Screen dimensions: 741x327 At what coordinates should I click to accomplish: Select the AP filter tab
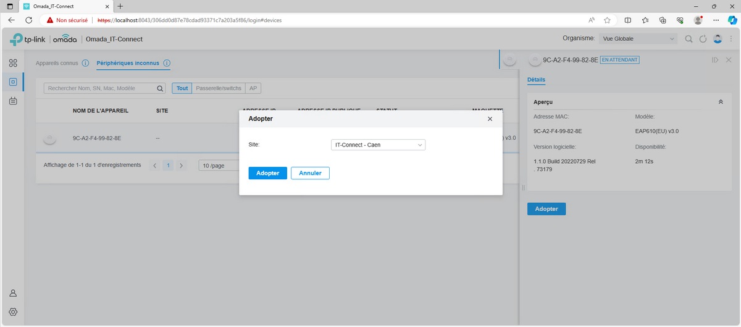pos(253,88)
